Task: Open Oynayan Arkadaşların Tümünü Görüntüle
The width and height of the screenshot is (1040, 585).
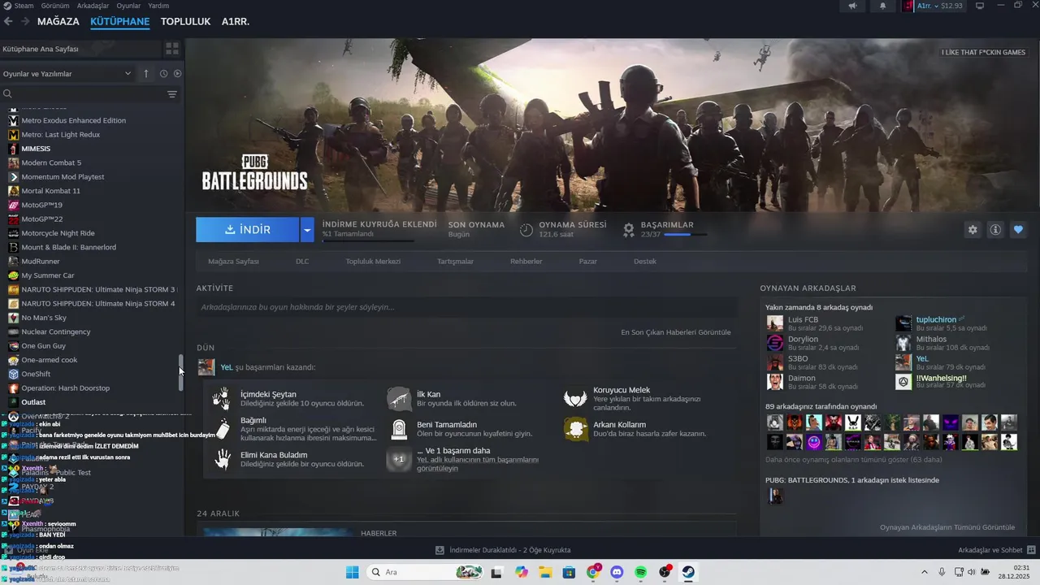Action: [947, 527]
